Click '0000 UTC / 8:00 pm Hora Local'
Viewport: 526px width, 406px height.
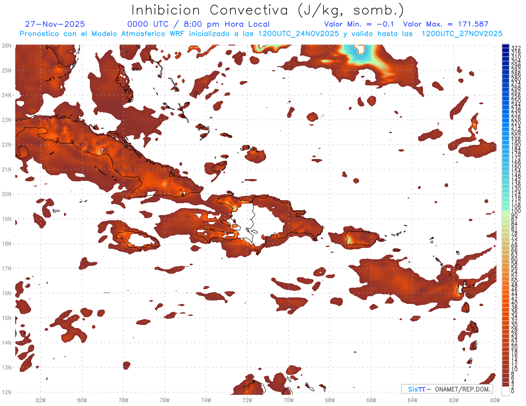[198, 24]
